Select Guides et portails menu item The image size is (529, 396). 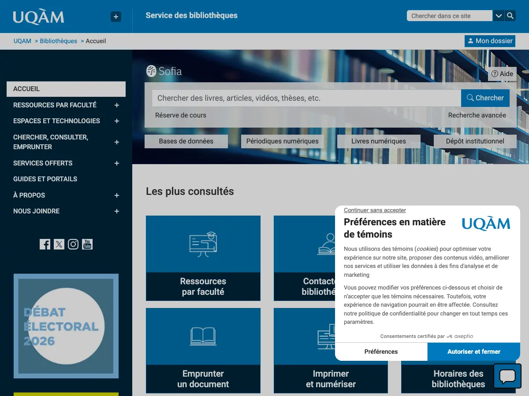coord(45,179)
